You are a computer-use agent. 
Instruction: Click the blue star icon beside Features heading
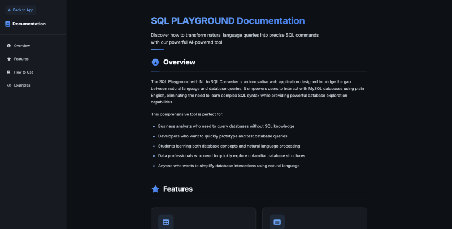click(155, 189)
